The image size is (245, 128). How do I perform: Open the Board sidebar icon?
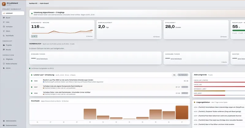(x=4, y=18)
